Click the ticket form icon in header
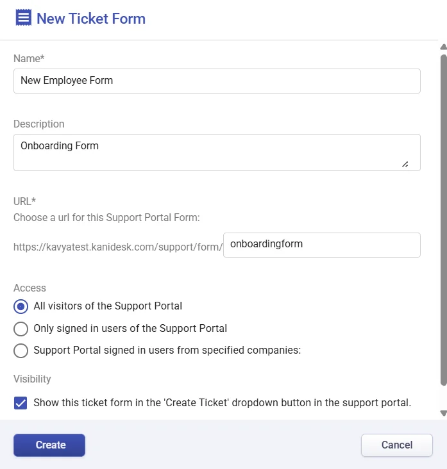 (x=23, y=18)
